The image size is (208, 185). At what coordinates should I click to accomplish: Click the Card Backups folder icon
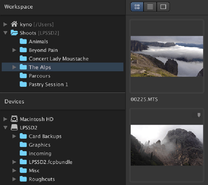pos(23,136)
